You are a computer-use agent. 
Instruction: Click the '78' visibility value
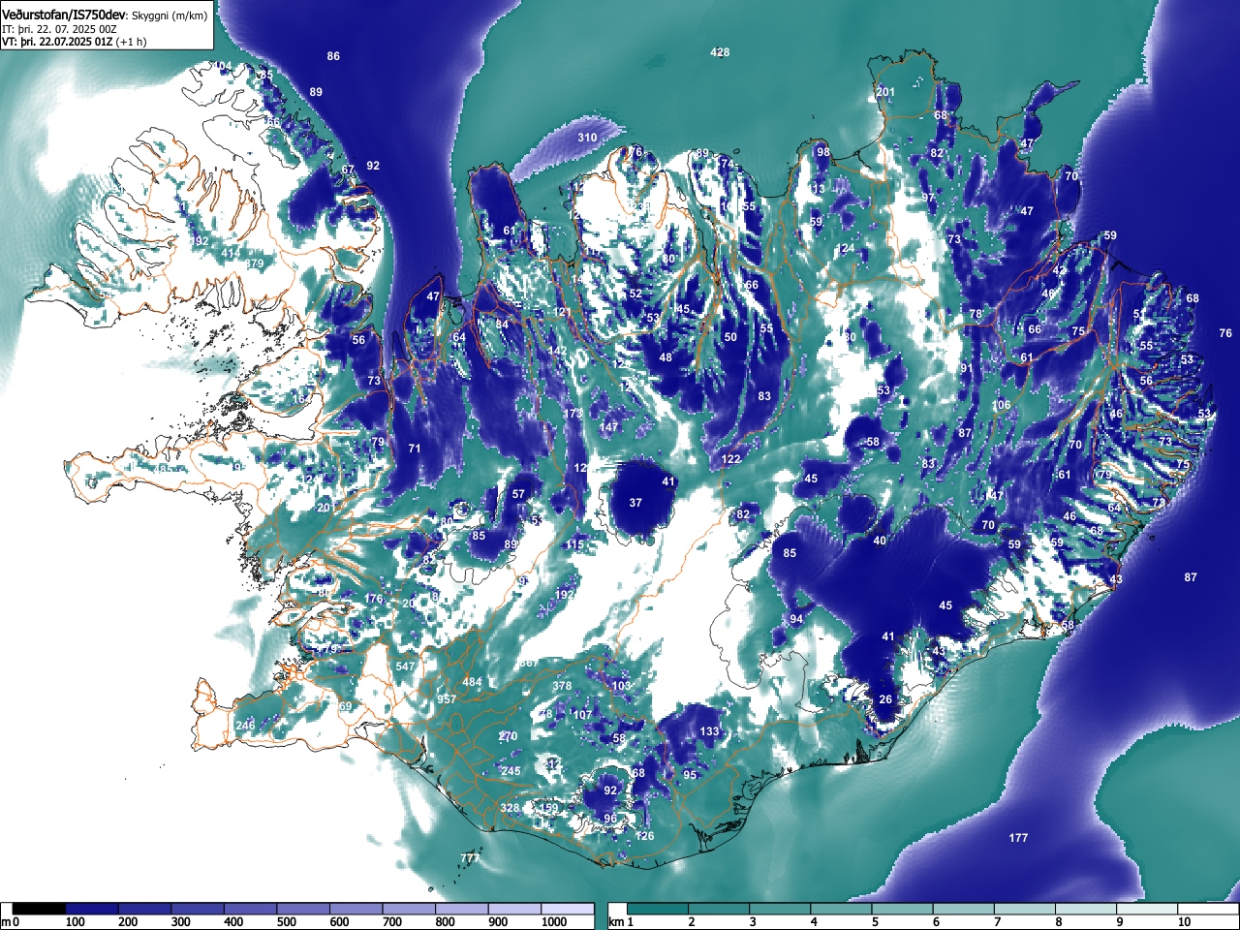tap(976, 314)
